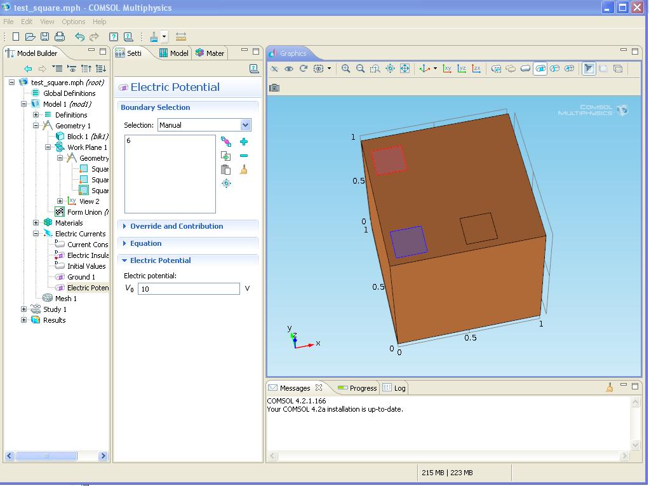Activate the Zoom Box tool
The width and height of the screenshot is (649, 486).
tap(375, 69)
